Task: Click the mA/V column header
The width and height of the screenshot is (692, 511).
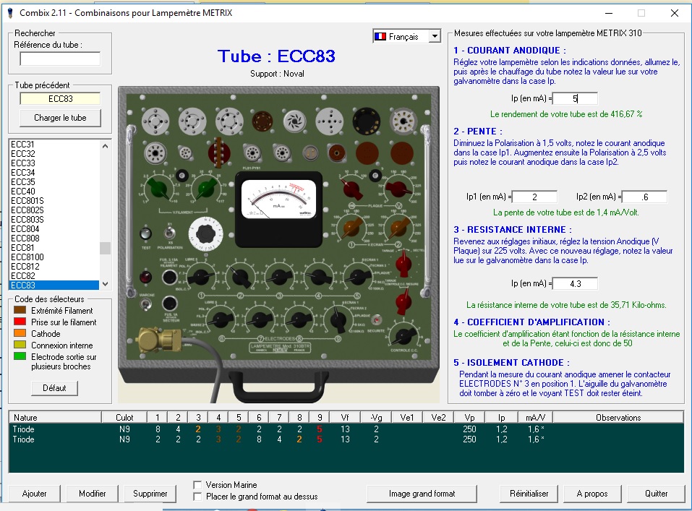Action: 535,418
